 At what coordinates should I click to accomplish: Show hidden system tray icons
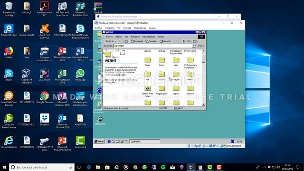[x=265, y=167]
